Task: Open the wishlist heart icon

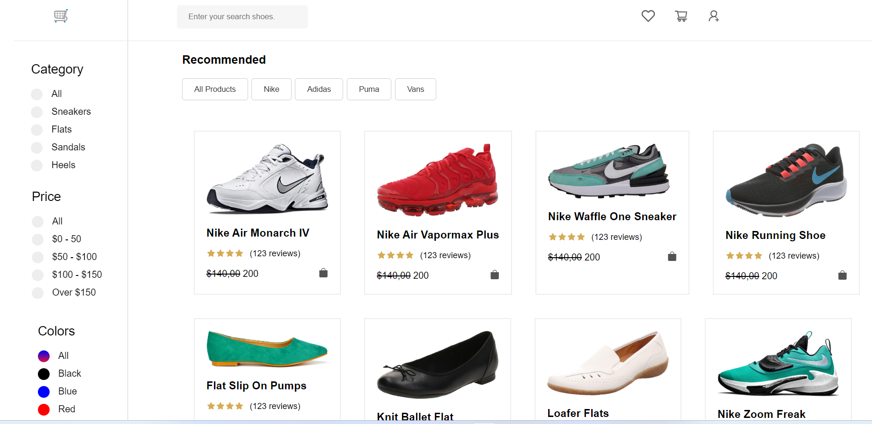Action: click(648, 16)
